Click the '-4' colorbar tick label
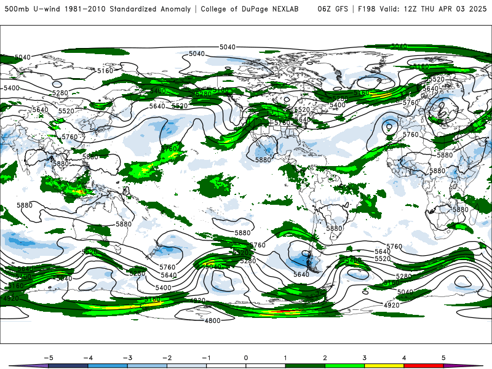492x369 pixels. click(x=88, y=358)
